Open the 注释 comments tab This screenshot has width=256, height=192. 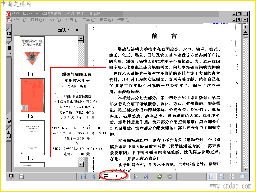click(x=9, y=133)
